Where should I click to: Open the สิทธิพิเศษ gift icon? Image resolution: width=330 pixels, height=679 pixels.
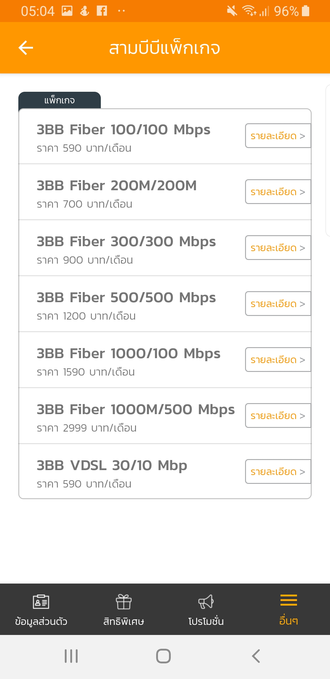124,602
